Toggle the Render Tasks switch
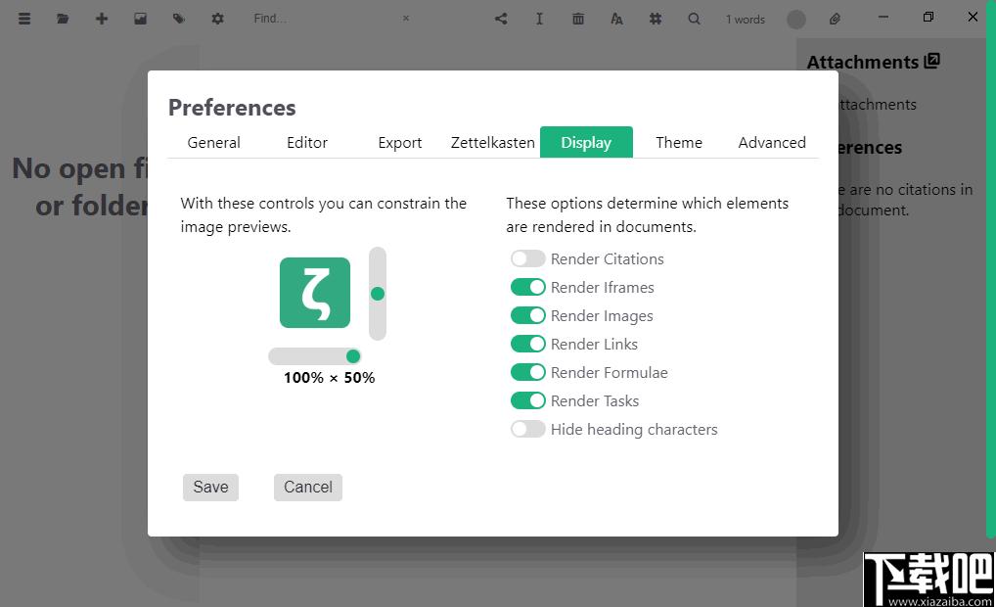The width and height of the screenshot is (996, 607). tap(528, 400)
